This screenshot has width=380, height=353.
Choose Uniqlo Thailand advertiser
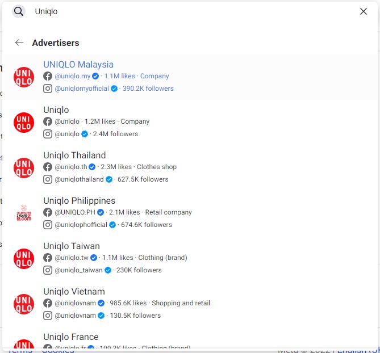pos(190,168)
